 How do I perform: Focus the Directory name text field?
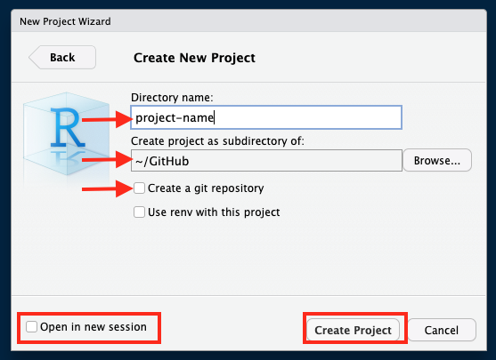pos(266,117)
